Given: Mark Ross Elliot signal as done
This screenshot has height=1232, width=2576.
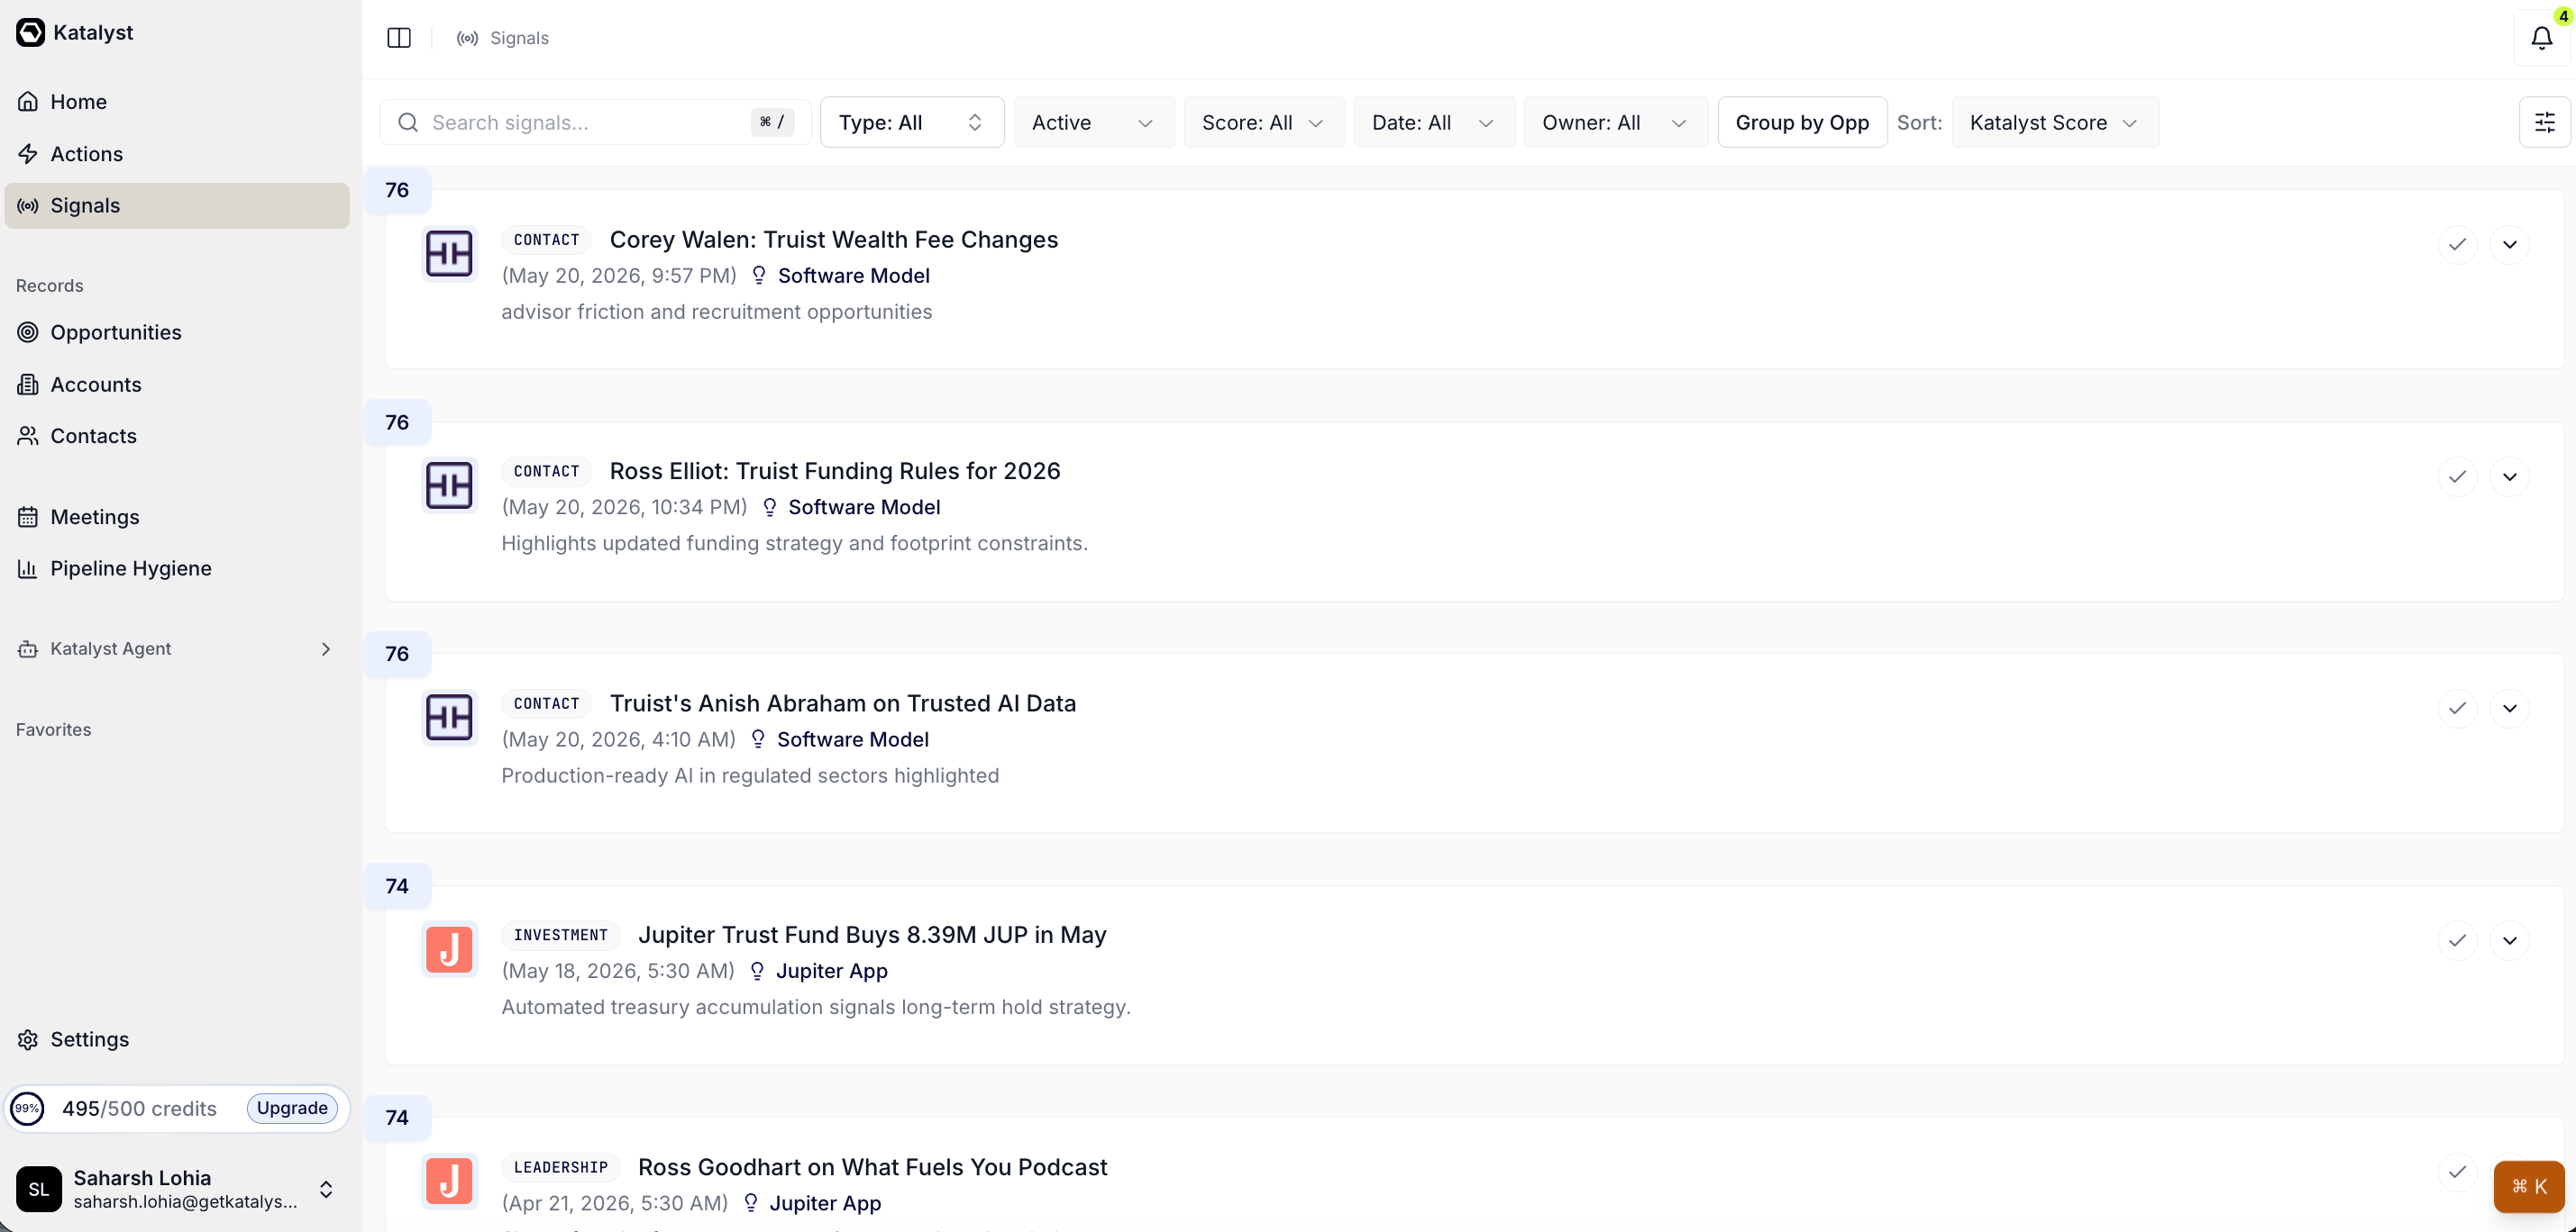Looking at the screenshot, I should [x=2457, y=476].
